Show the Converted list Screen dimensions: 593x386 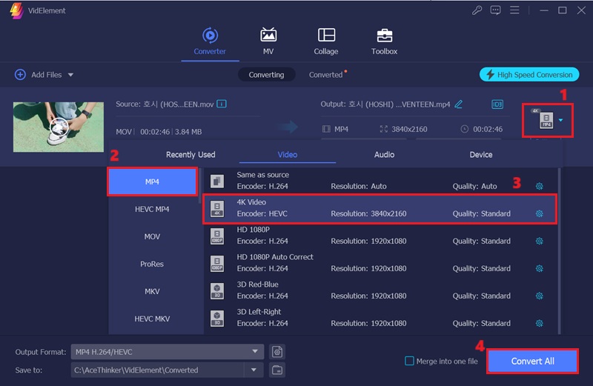click(325, 75)
